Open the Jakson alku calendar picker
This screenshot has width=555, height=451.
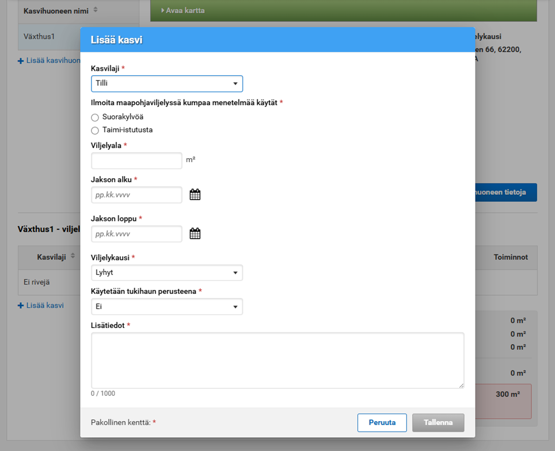coord(195,195)
